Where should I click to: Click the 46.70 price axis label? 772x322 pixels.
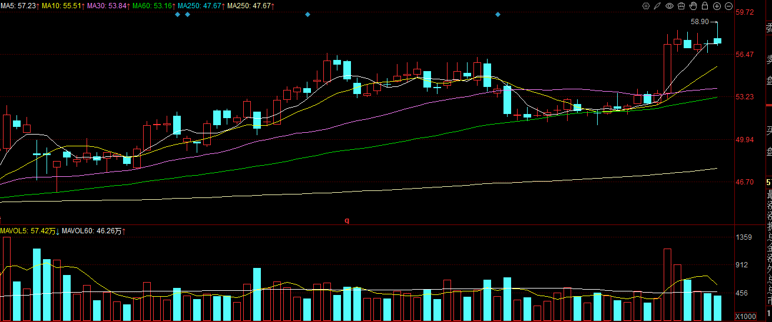pyautogui.click(x=745, y=182)
